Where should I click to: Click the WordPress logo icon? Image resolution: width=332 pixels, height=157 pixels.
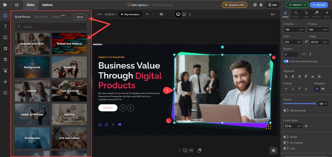(x=17, y=5)
